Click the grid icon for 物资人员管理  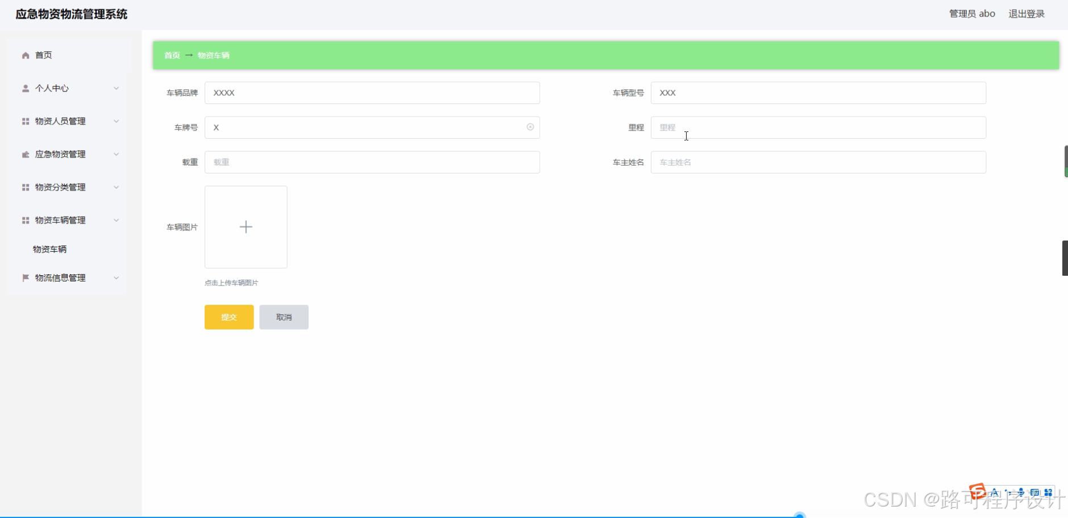click(x=26, y=121)
